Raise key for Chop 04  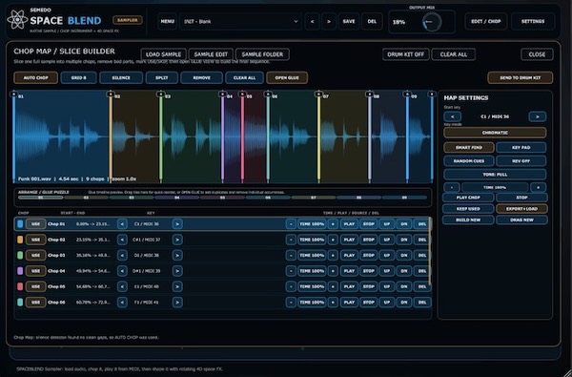pos(177,271)
